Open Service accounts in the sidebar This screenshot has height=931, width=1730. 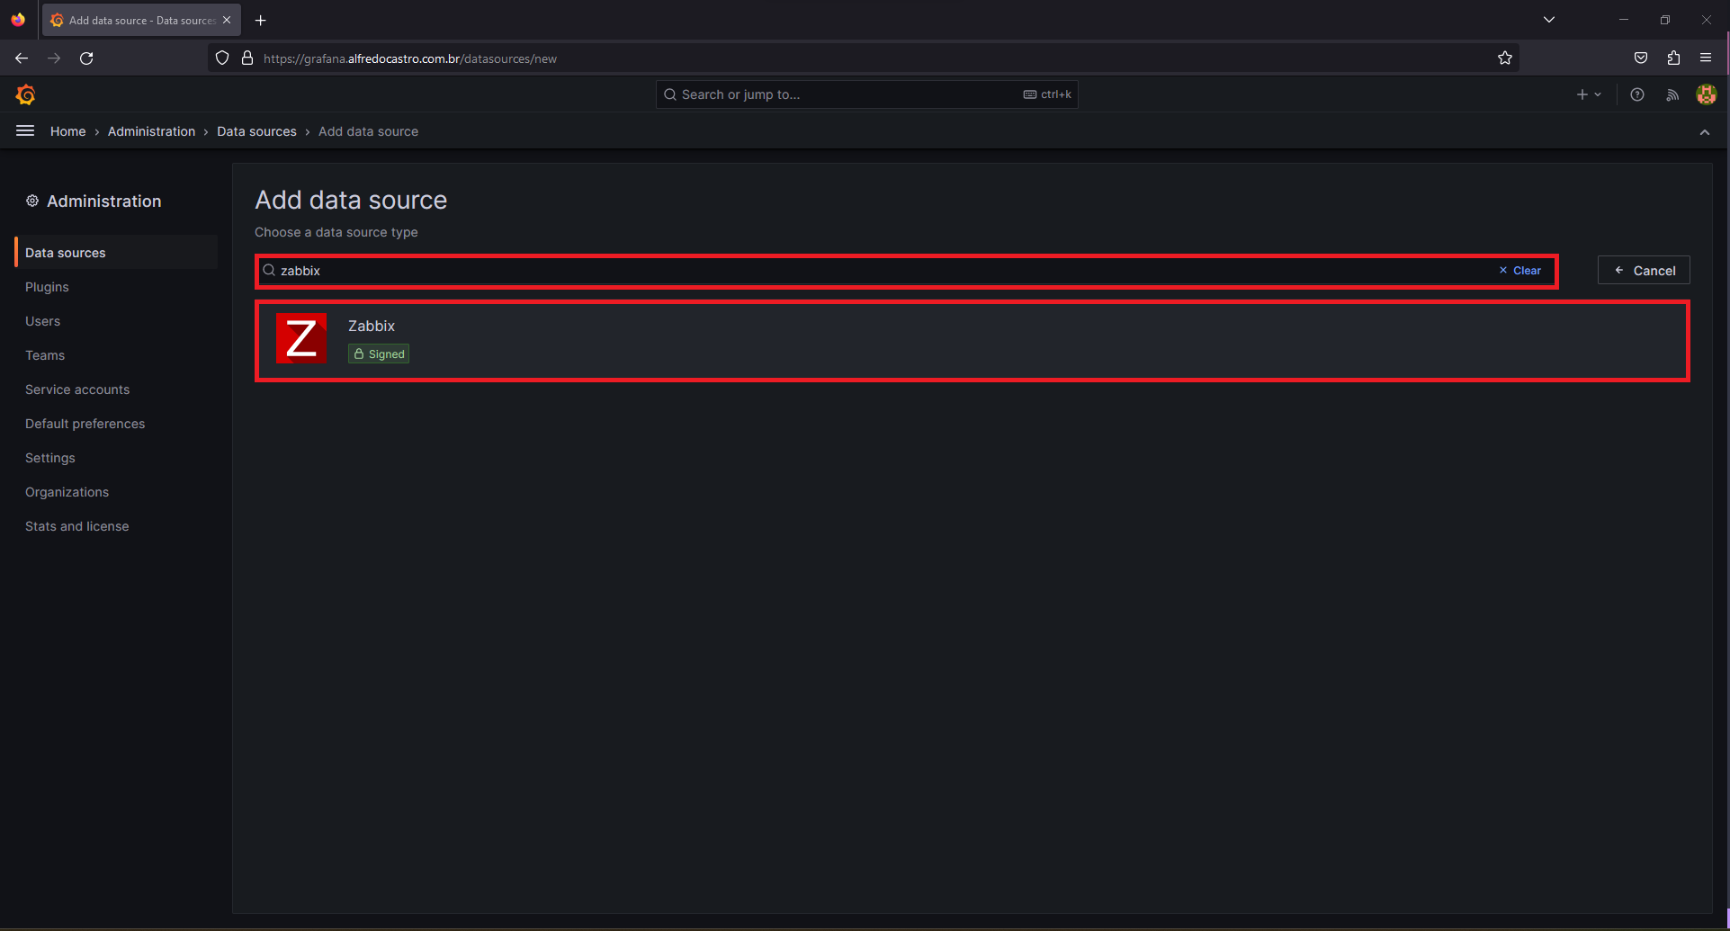pos(77,389)
